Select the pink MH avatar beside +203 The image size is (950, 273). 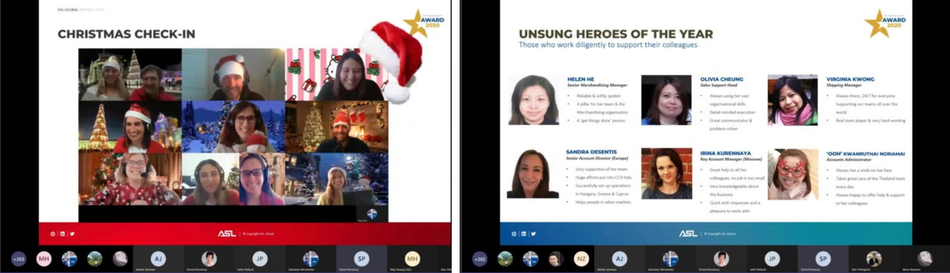click(x=44, y=258)
